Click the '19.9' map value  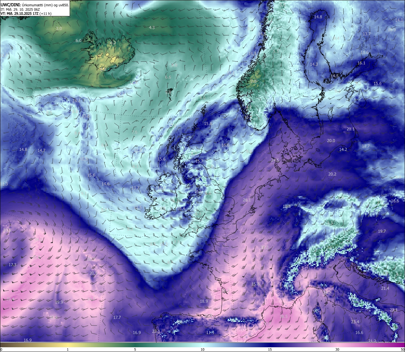tap(59, 302)
